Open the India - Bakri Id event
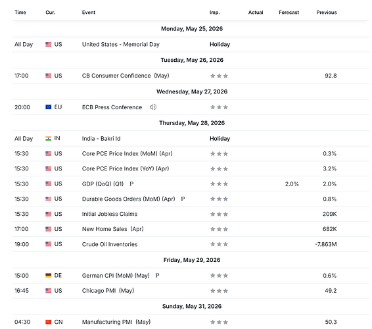 101,138
